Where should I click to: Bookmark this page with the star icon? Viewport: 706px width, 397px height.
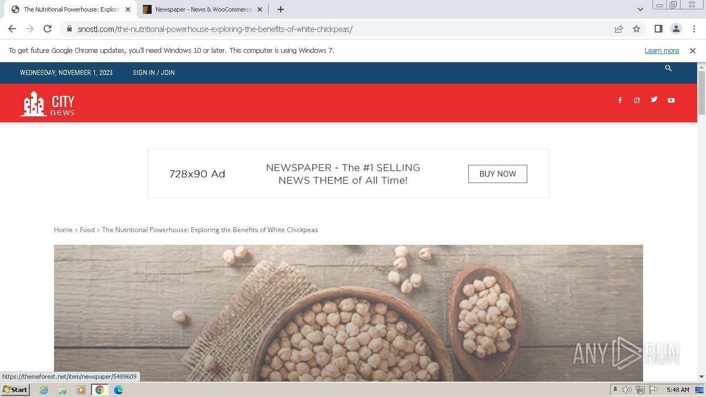coord(637,29)
